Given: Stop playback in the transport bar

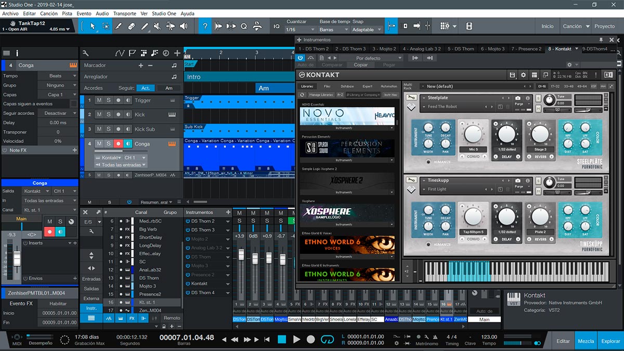Looking at the screenshot, I should pyautogui.click(x=282, y=339).
